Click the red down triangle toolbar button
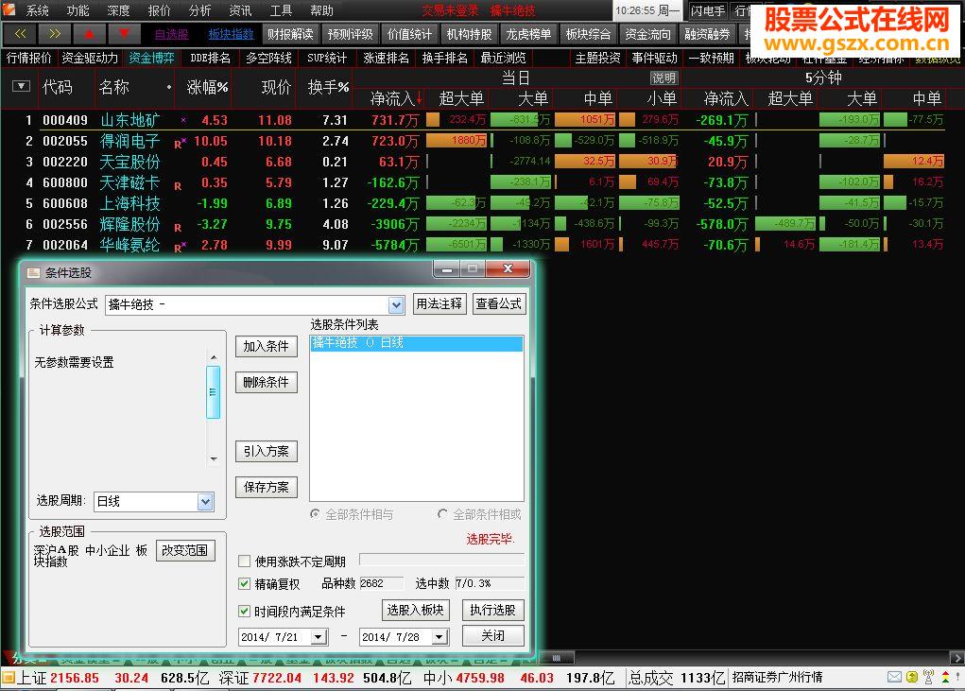 pos(125,34)
